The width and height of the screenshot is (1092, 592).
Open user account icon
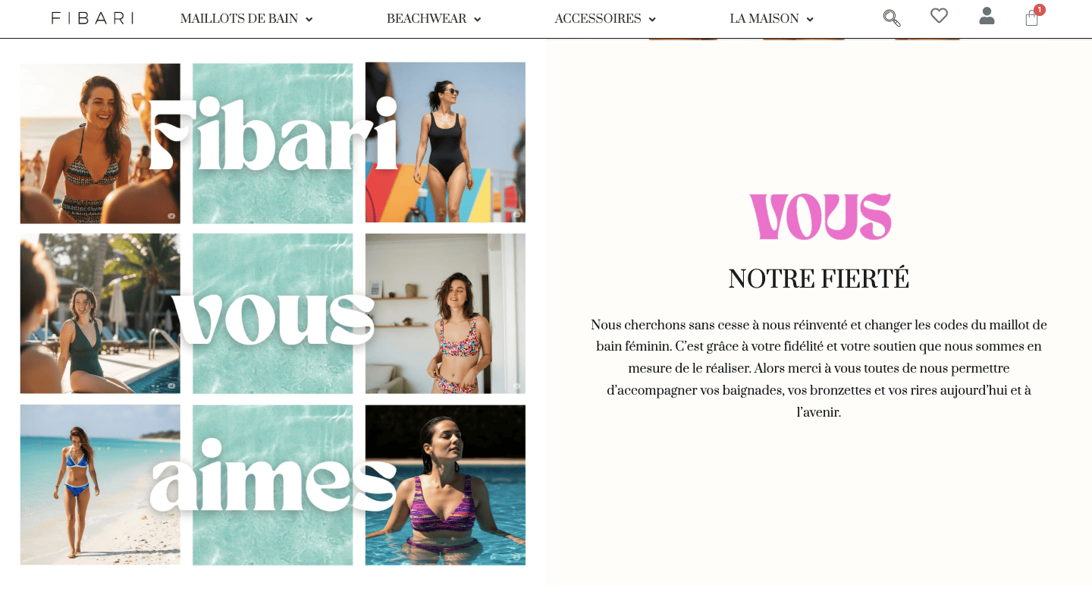pyautogui.click(x=987, y=16)
